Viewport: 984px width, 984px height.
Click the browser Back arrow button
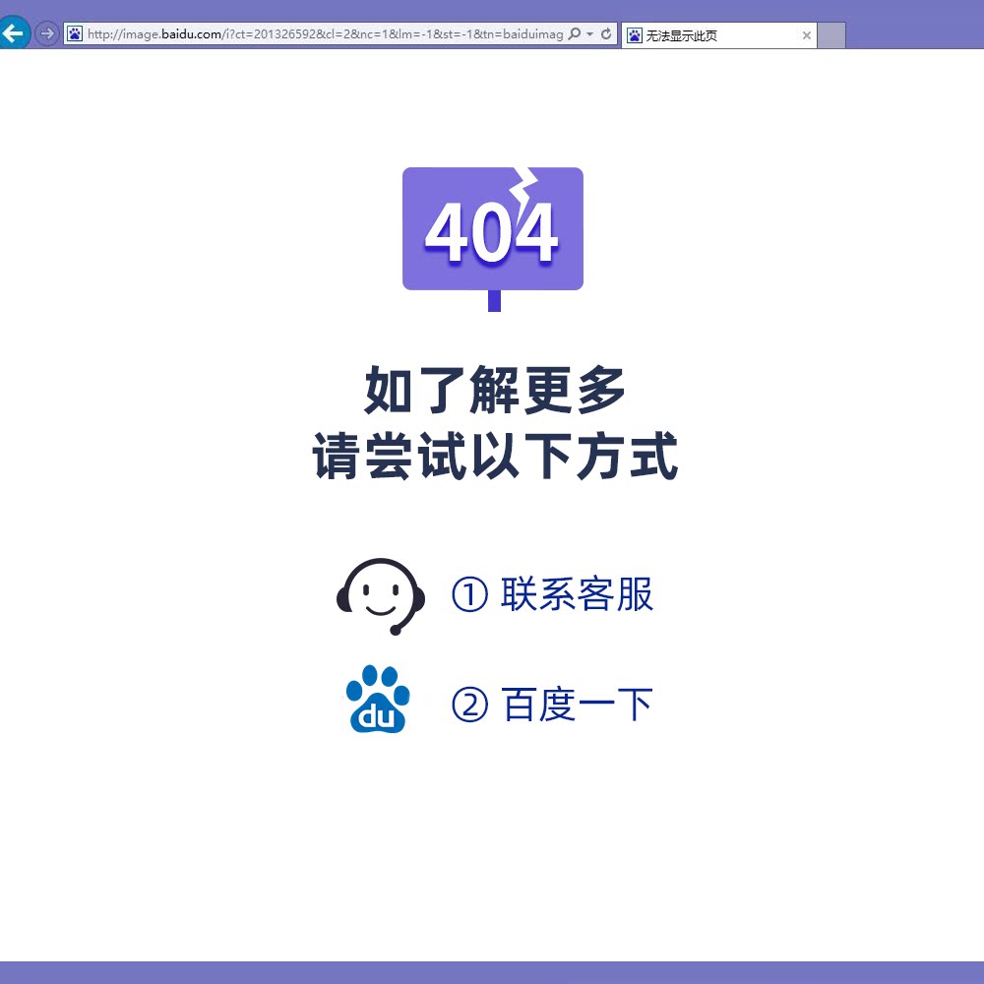pyautogui.click(x=13, y=33)
